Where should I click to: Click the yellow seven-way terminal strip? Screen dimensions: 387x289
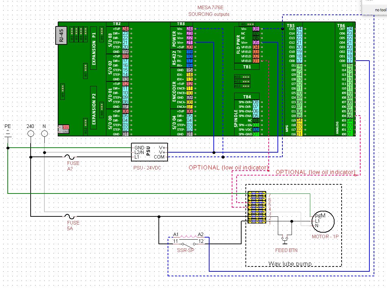(257, 207)
